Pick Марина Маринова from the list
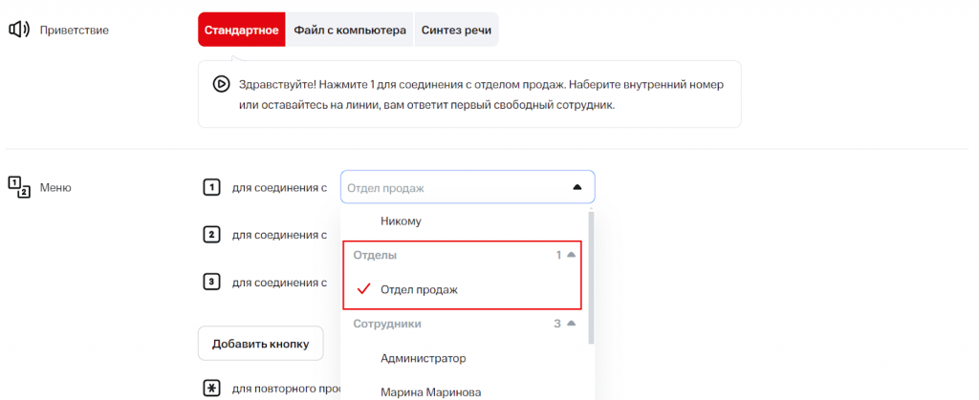979x400 pixels. click(429, 391)
